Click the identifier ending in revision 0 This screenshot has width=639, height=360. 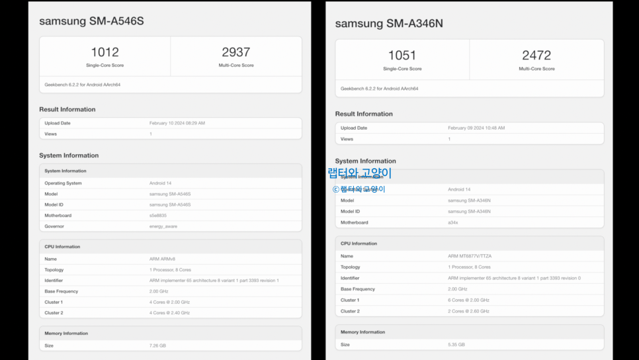(514, 278)
